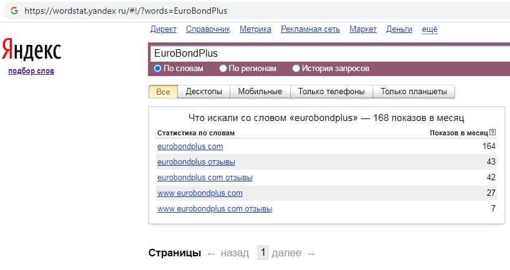Click the Яндекс logo
The width and height of the screenshot is (510, 270).
pyautogui.click(x=31, y=49)
